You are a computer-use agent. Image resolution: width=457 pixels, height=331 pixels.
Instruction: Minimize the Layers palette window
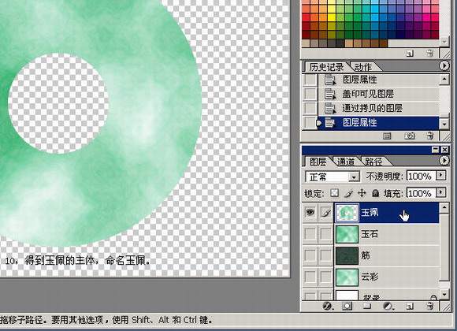click(436, 150)
